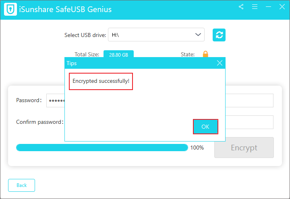Click the 28.80 GB total size badge
Image resolution: width=290 pixels, height=199 pixels.
(118, 54)
